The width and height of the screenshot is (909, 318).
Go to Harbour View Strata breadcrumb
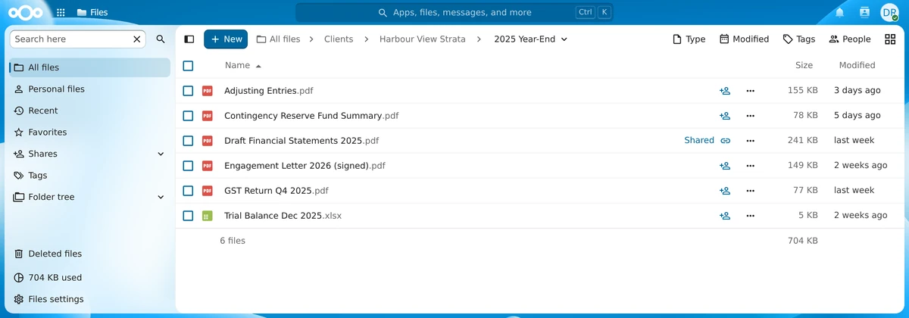(x=423, y=39)
